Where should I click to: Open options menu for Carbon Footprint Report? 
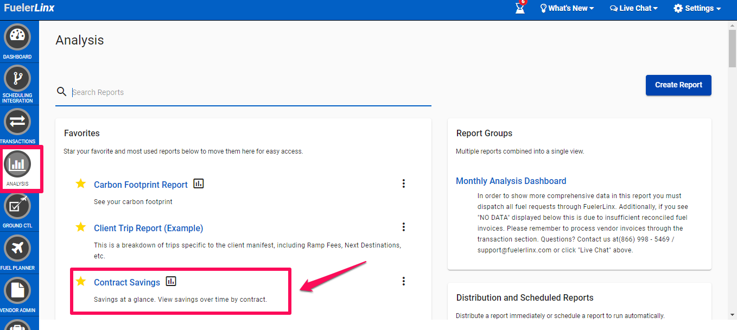pyautogui.click(x=403, y=183)
